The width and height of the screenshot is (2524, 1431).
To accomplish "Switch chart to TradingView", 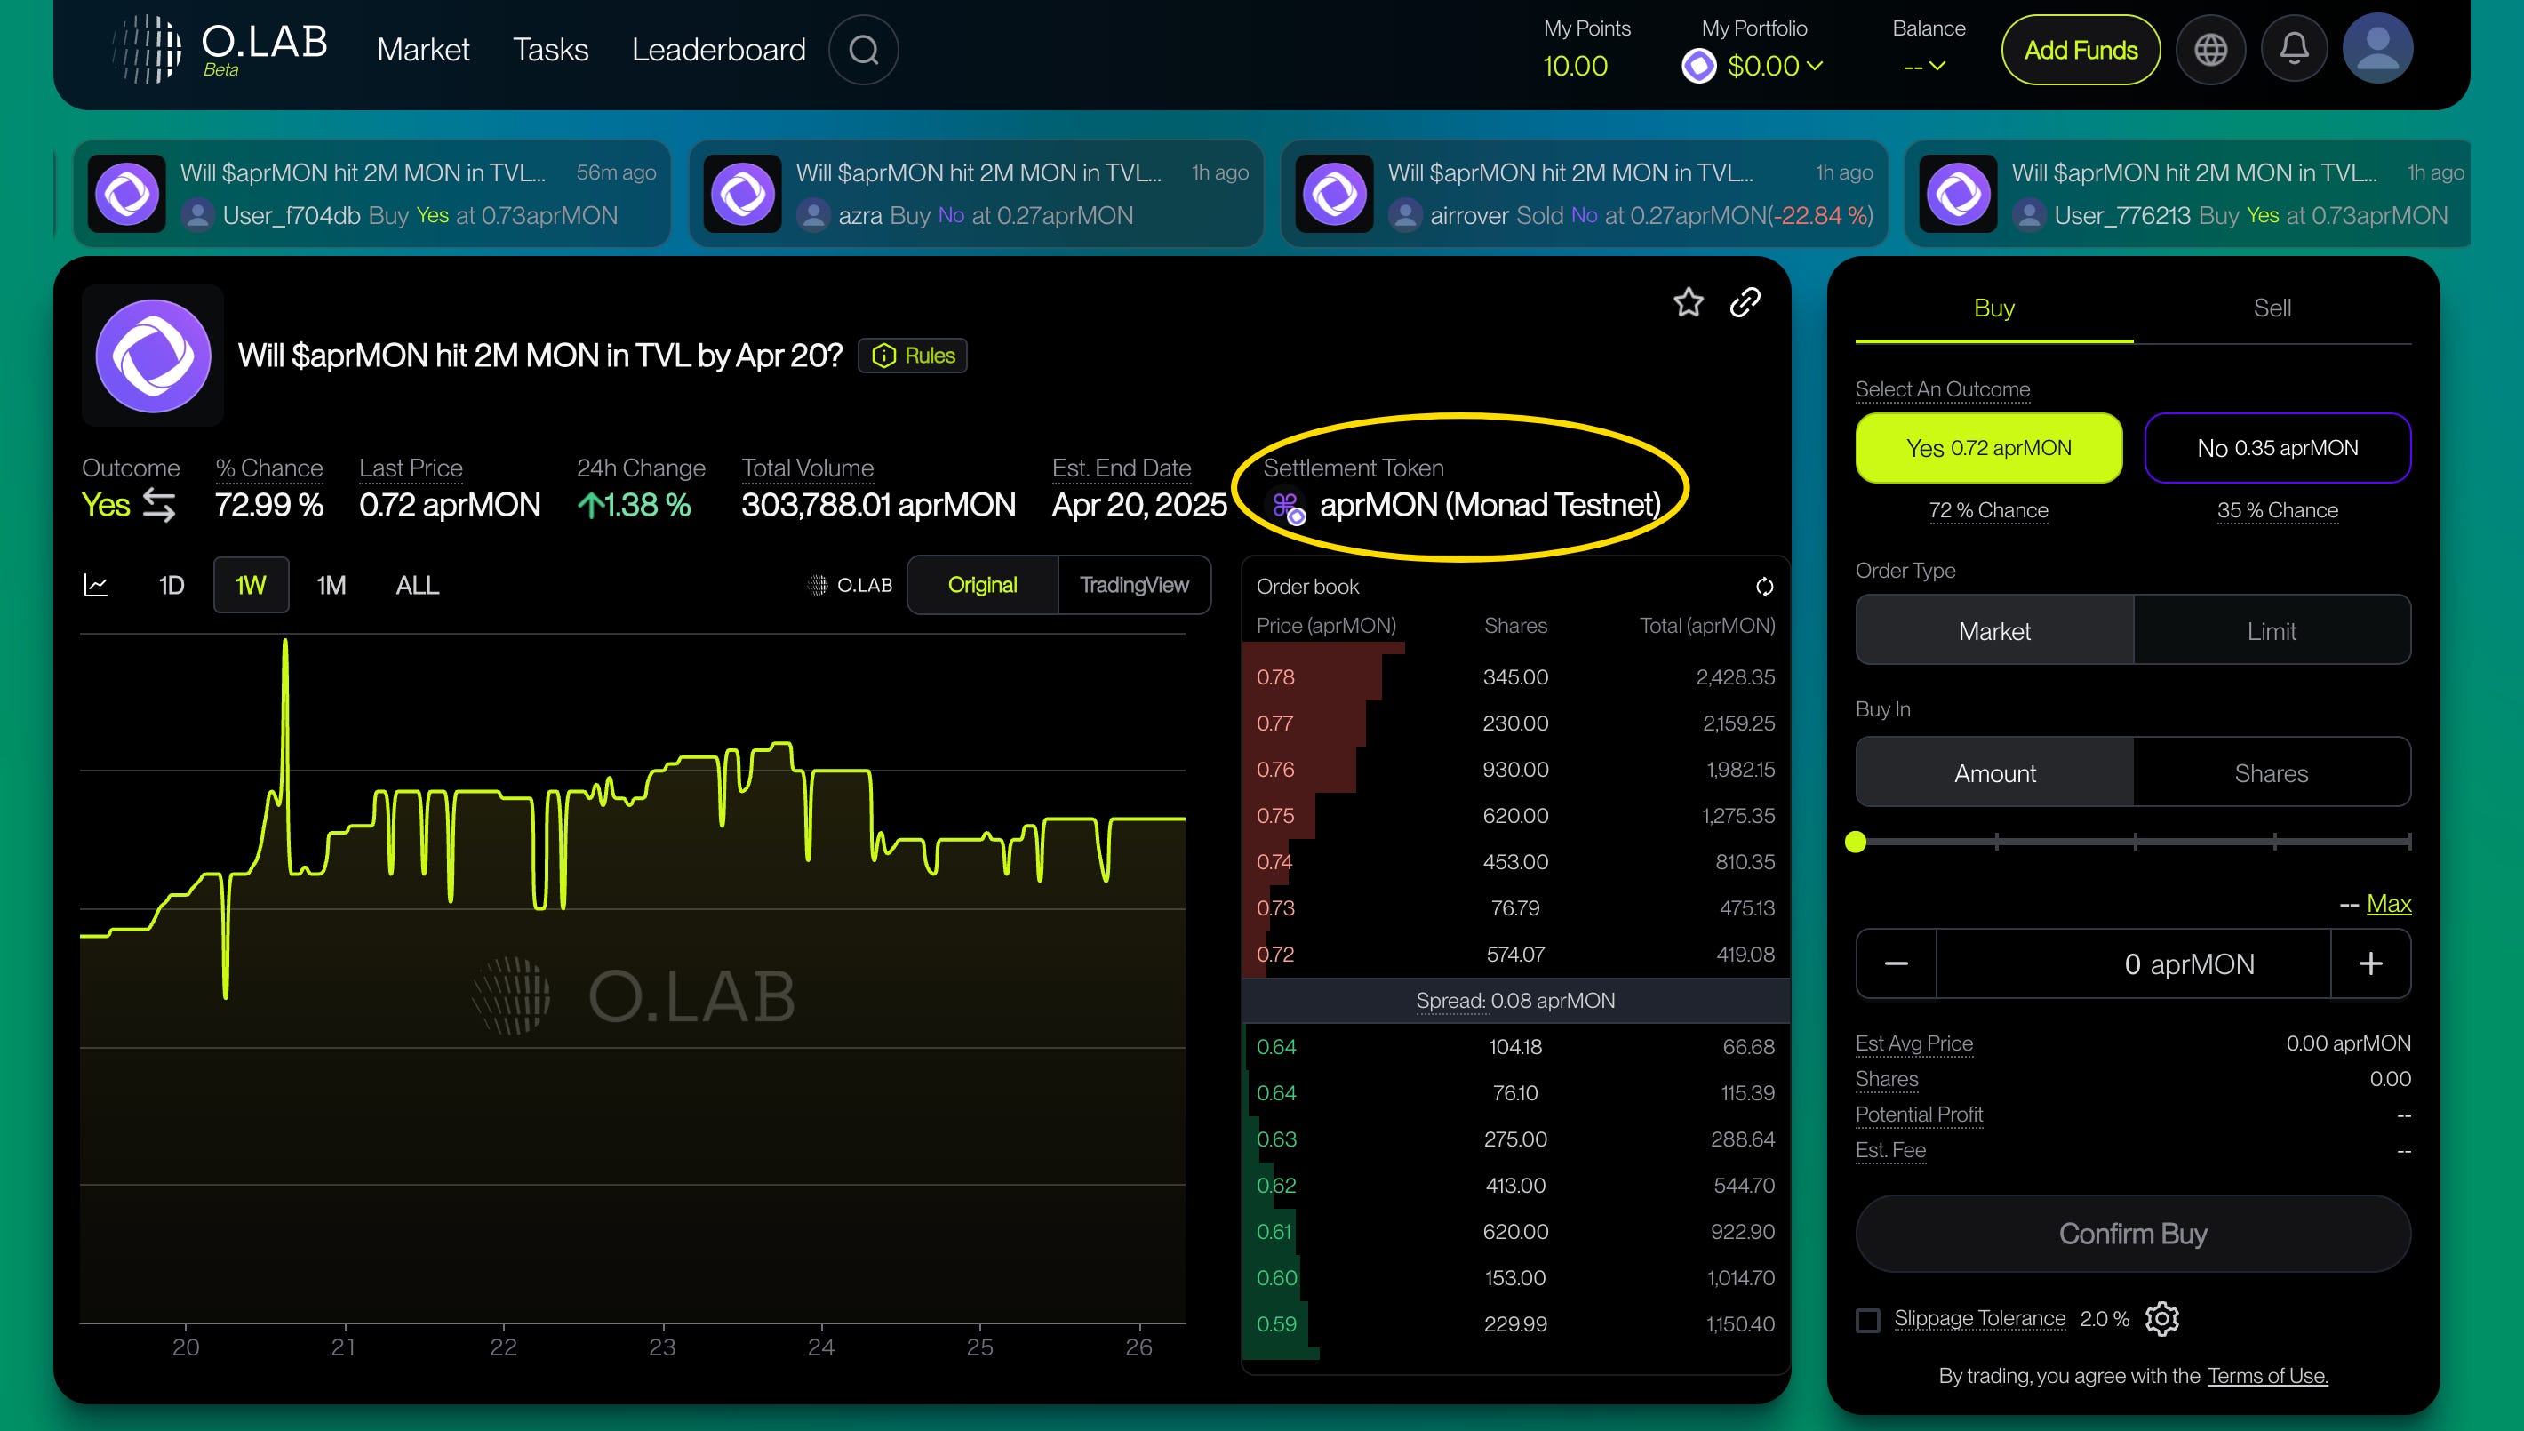I will (1134, 585).
